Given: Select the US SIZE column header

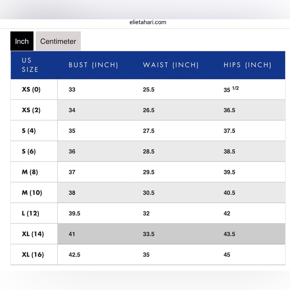Looking at the screenshot, I should point(30,65).
